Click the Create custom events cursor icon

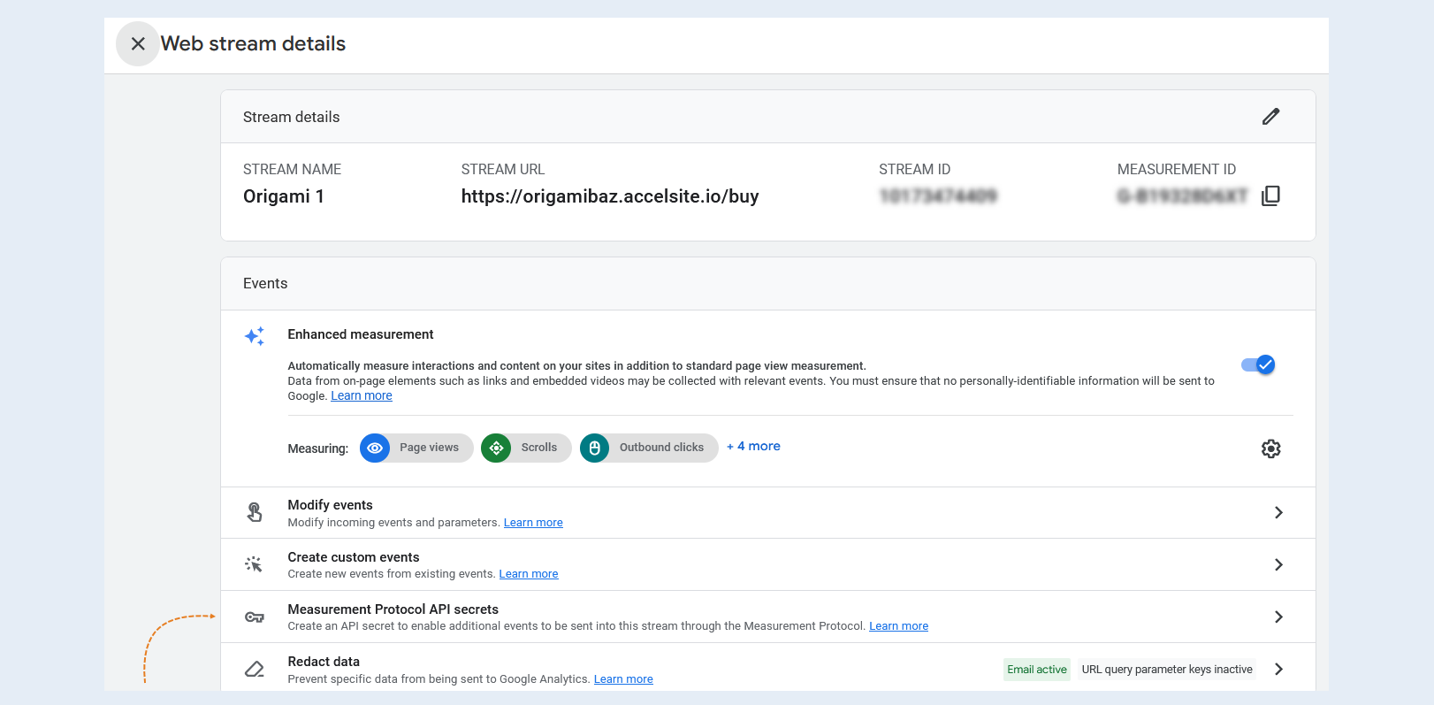point(255,564)
